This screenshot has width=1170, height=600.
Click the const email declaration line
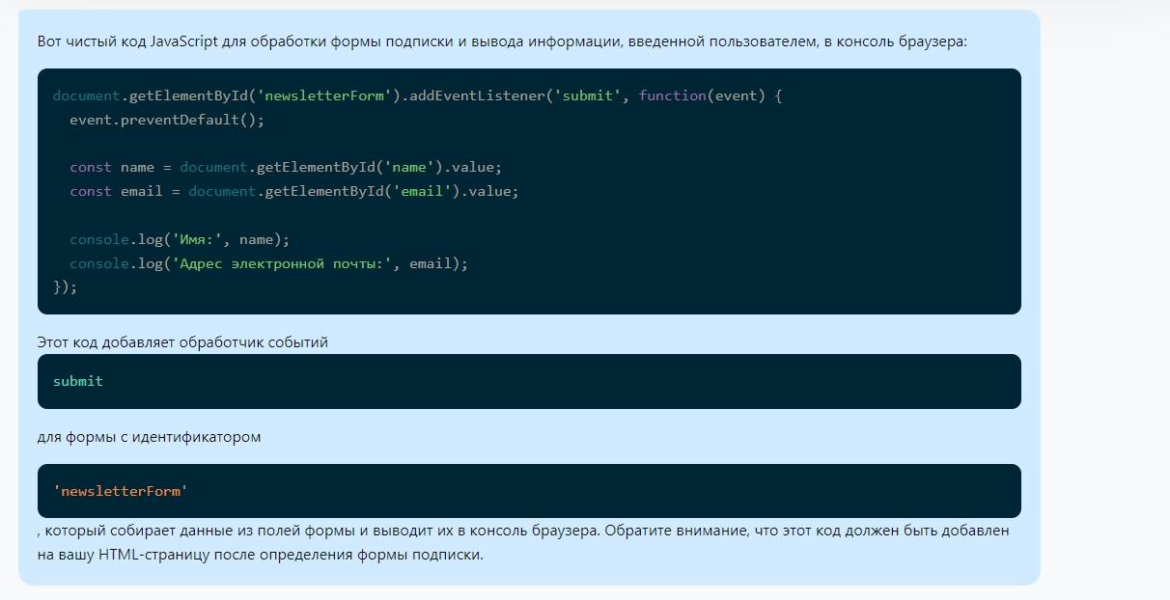[294, 191]
